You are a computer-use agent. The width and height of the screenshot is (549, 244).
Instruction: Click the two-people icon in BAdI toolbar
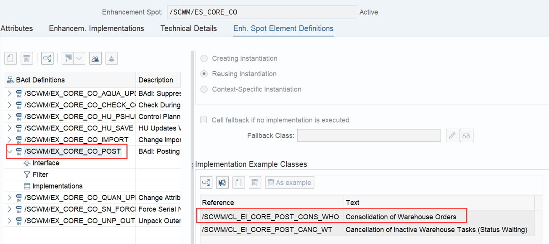(x=95, y=59)
